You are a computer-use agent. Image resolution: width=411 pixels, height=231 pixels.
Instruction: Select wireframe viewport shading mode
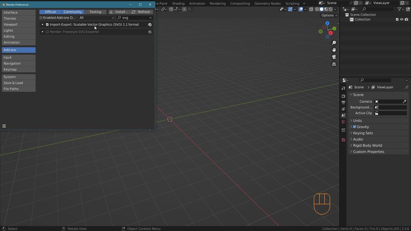click(317, 9)
